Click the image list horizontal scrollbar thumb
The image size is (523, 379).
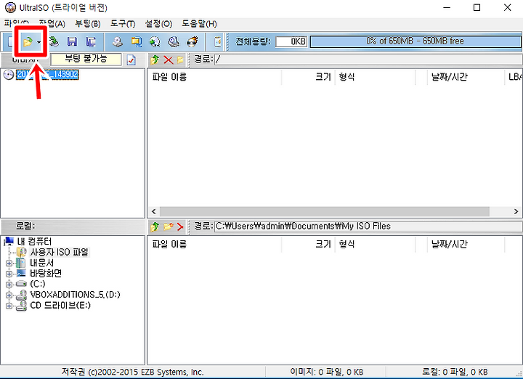[324, 211]
